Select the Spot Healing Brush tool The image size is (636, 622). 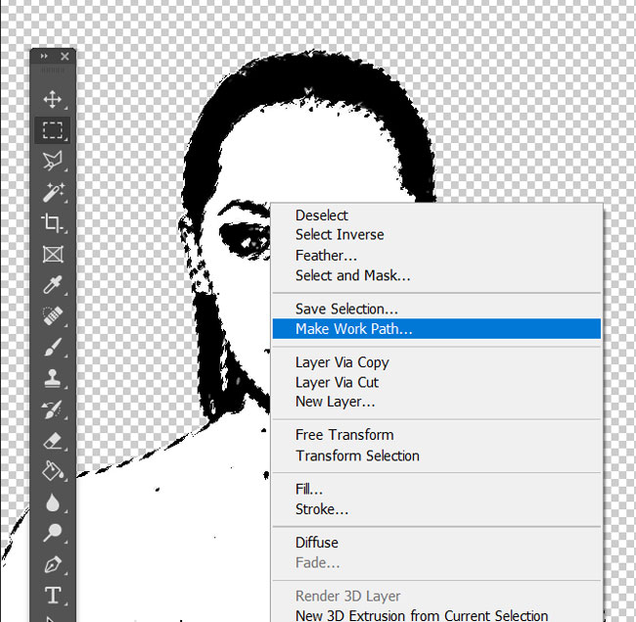pos(52,315)
